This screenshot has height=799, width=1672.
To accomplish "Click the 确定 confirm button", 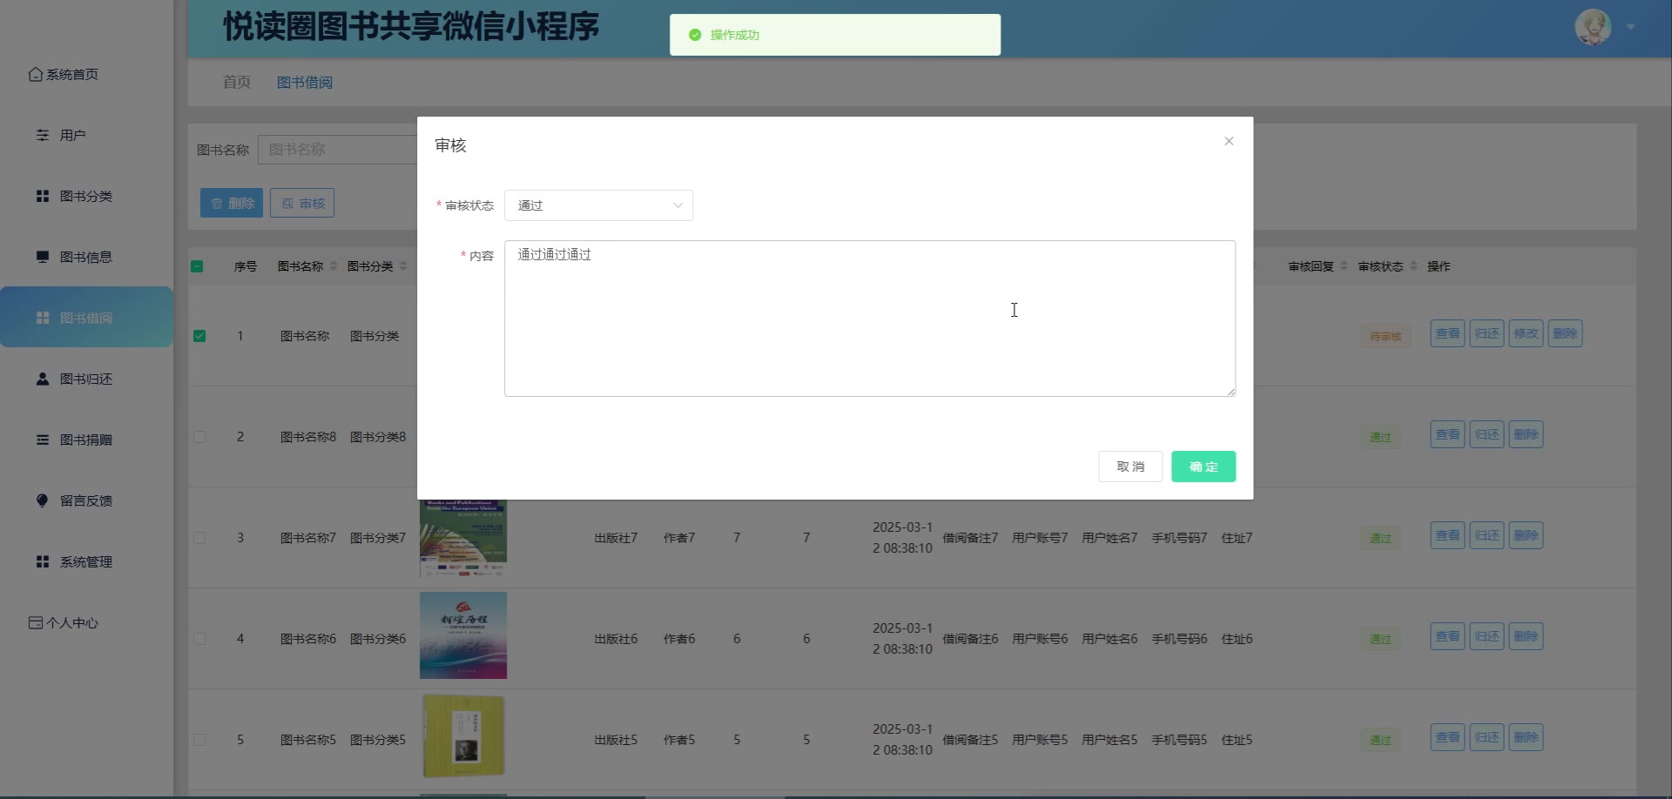I will click(1203, 467).
